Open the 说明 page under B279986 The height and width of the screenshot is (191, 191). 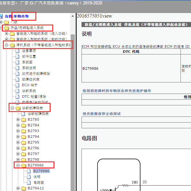coord(37,177)
